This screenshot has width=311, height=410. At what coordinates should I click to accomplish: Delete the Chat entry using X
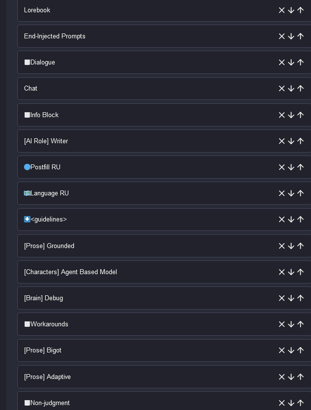coord(281,89)
